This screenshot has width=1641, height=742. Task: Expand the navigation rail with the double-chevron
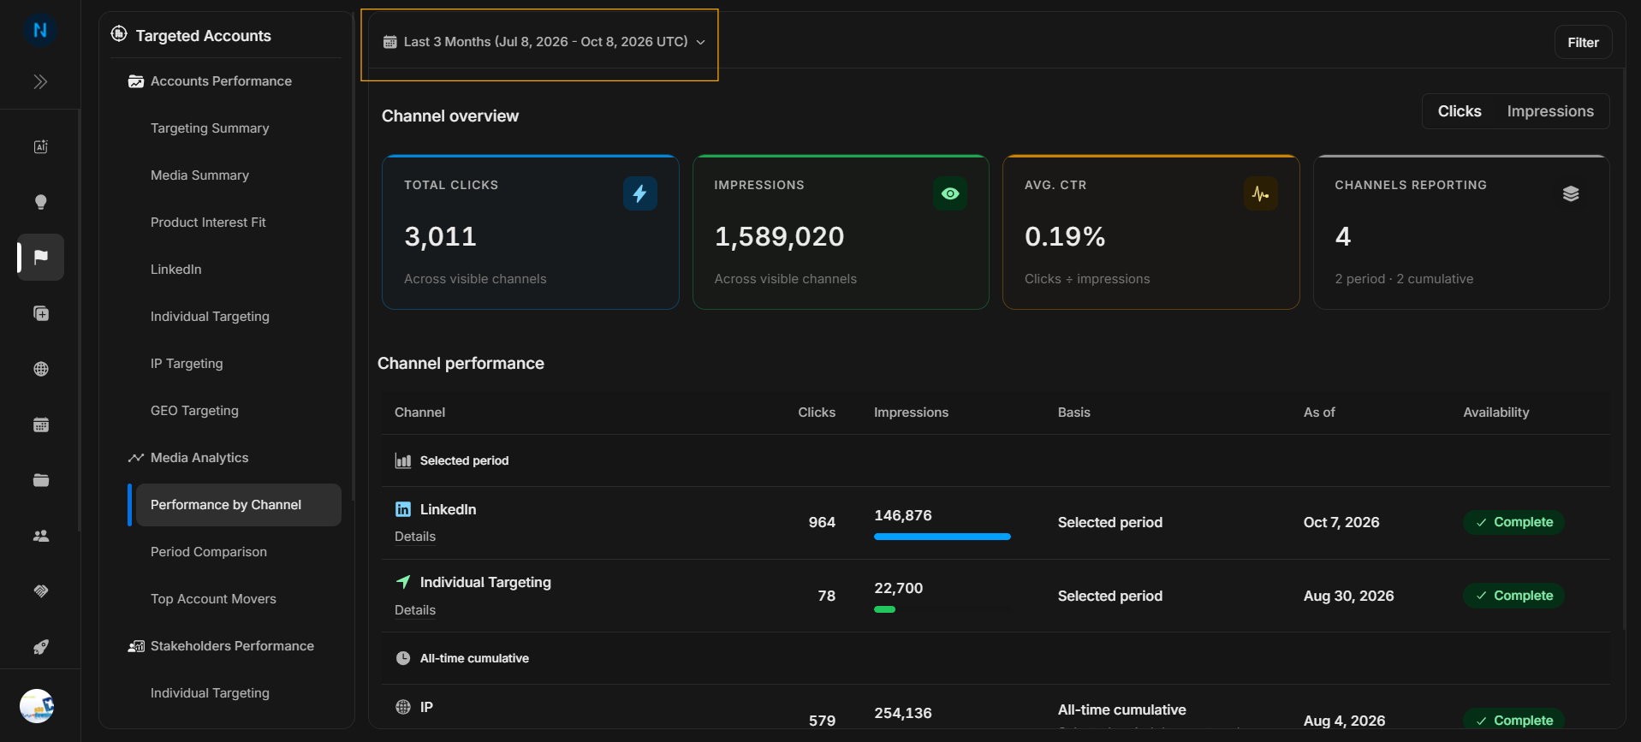click(x=40, y=82)
